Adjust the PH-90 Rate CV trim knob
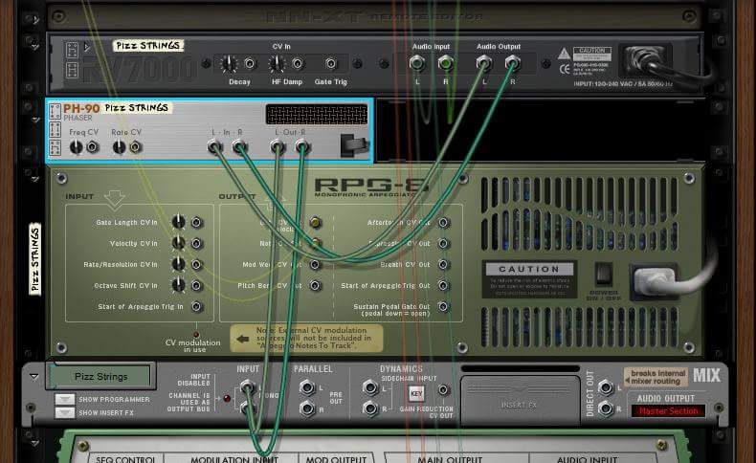This screenshot has width=756, height=463. (119, 147)
